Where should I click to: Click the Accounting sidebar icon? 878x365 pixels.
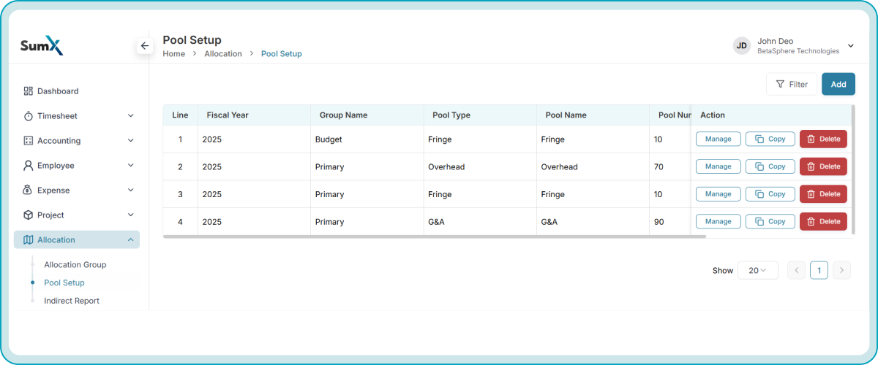(29, 141)
